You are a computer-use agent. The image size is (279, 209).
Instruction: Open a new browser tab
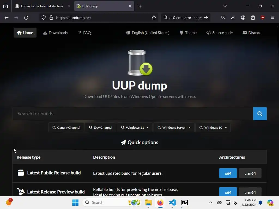[x=140, y=6]
